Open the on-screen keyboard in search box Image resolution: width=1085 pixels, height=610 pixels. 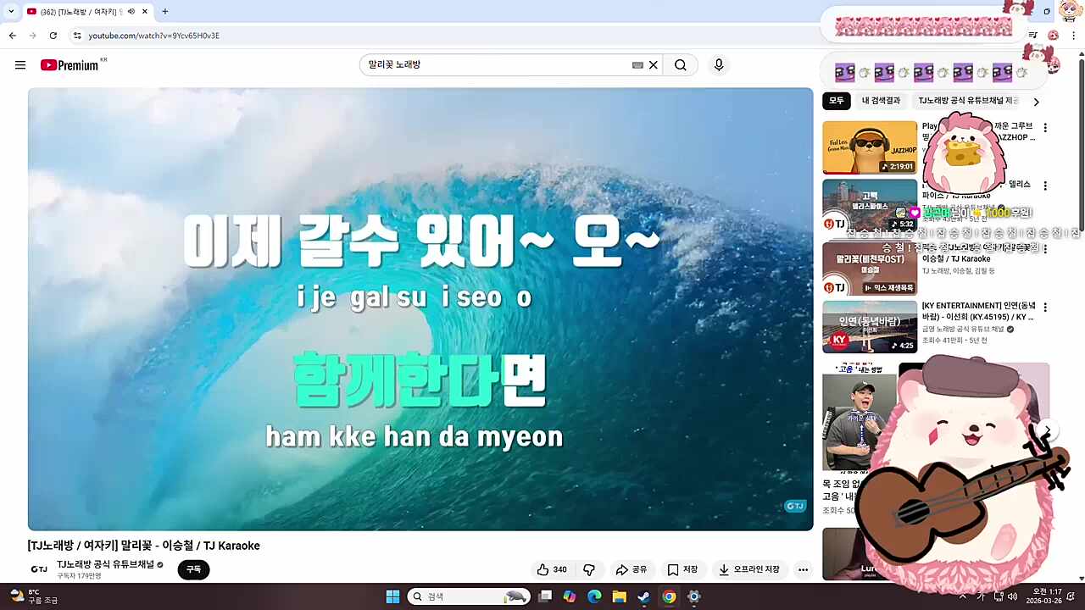pyautogui.click(x=637, y=65)
